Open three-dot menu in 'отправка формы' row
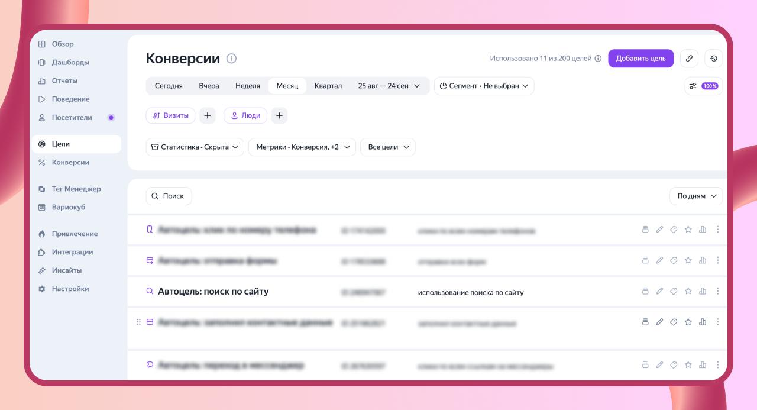The width and height of the screenshot is (757, 410). tap(718, 260)
